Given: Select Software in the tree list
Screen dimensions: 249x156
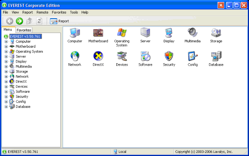Looking at the screenshot, I should (23, 92).
